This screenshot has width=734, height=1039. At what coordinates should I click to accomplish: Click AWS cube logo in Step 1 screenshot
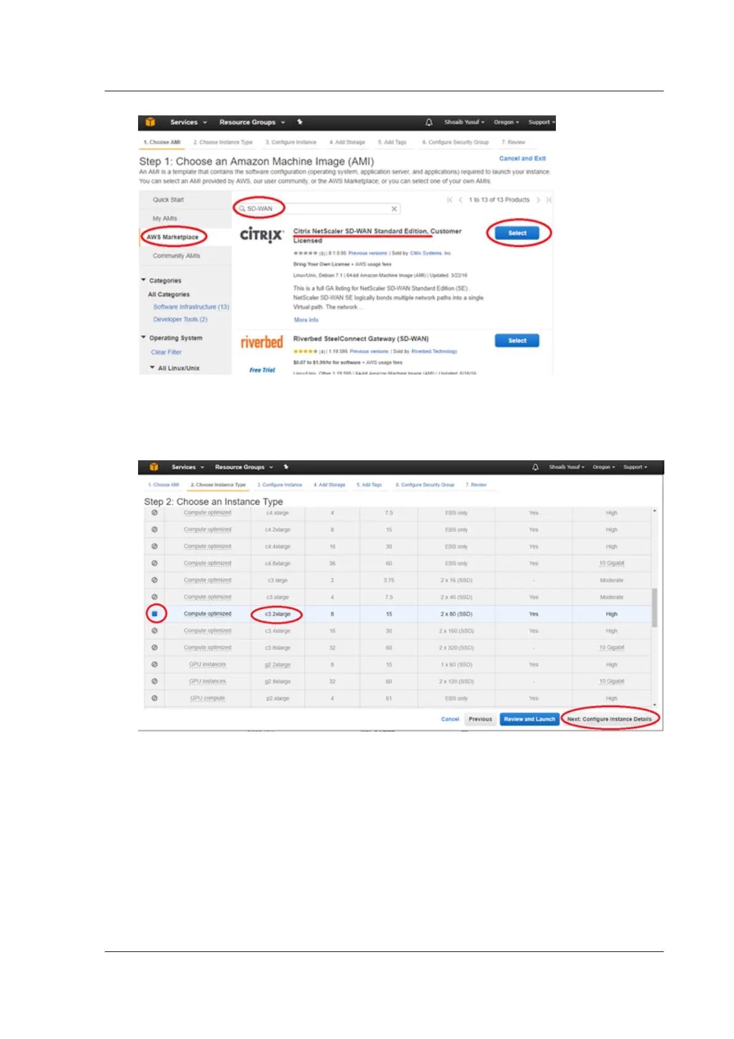[x=150, y=122]
